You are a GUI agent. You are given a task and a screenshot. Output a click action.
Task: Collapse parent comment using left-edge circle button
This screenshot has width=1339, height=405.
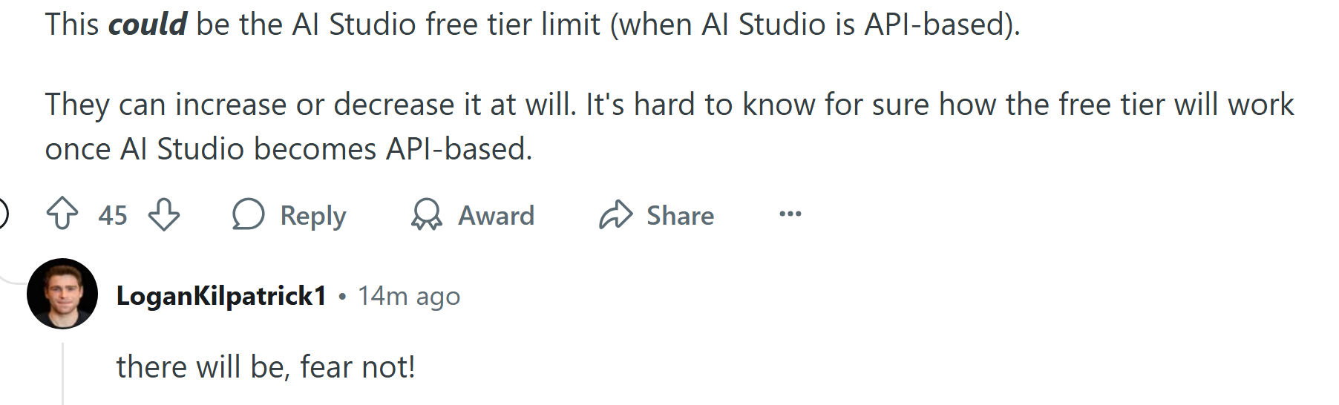coord(2,214)
